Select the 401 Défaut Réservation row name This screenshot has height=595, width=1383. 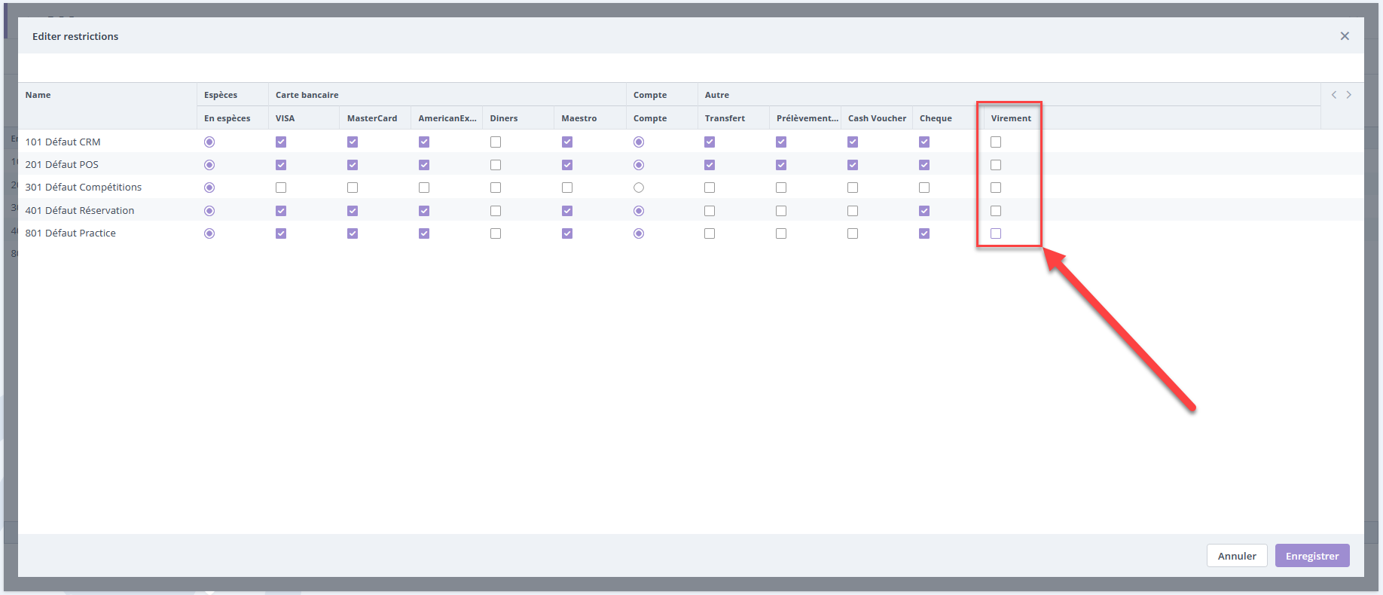tap(80, 211)
